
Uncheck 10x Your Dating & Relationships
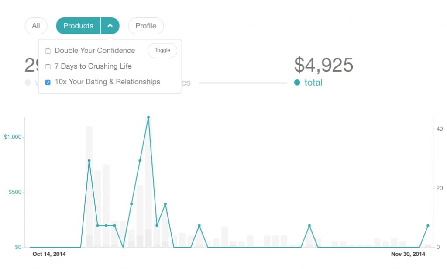click(48, 83)
